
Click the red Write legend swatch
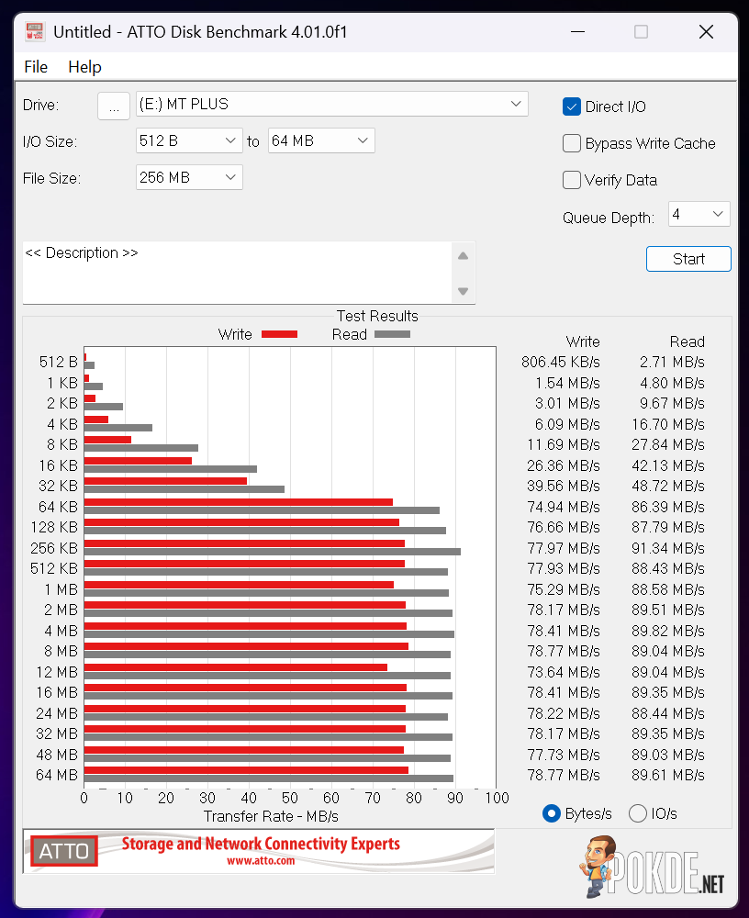(279, 334)
